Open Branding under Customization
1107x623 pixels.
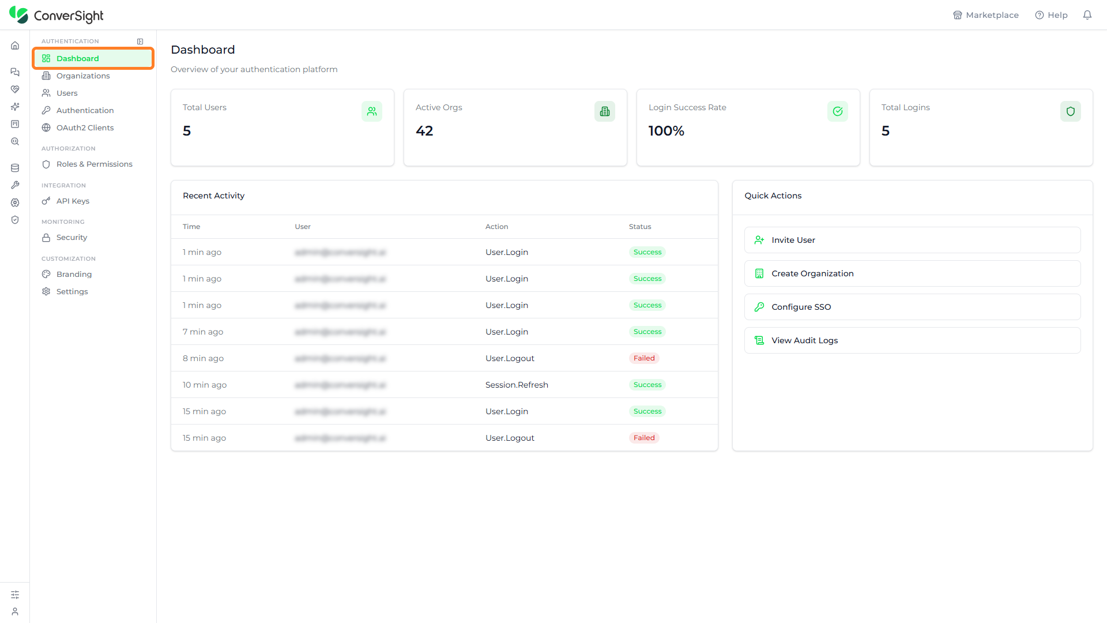coord(93,274)
